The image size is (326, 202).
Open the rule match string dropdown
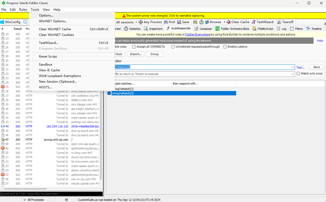(293, 67)
